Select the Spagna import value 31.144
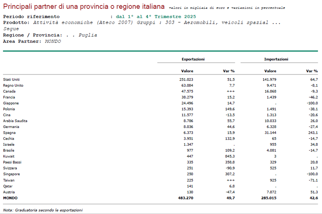Image resolution: width=322 pixels, height=214 pixels. pyautogui.click(x=271, y=133)
